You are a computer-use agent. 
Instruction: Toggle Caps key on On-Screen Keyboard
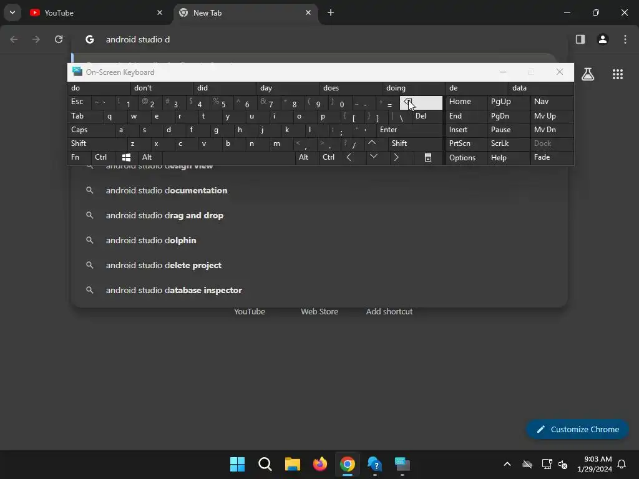tap(91, 130)
